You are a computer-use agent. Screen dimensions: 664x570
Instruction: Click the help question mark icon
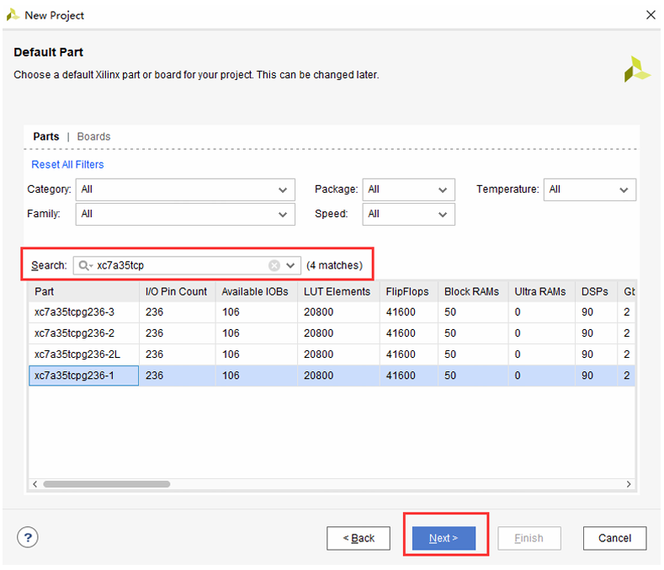click(28, 537)
